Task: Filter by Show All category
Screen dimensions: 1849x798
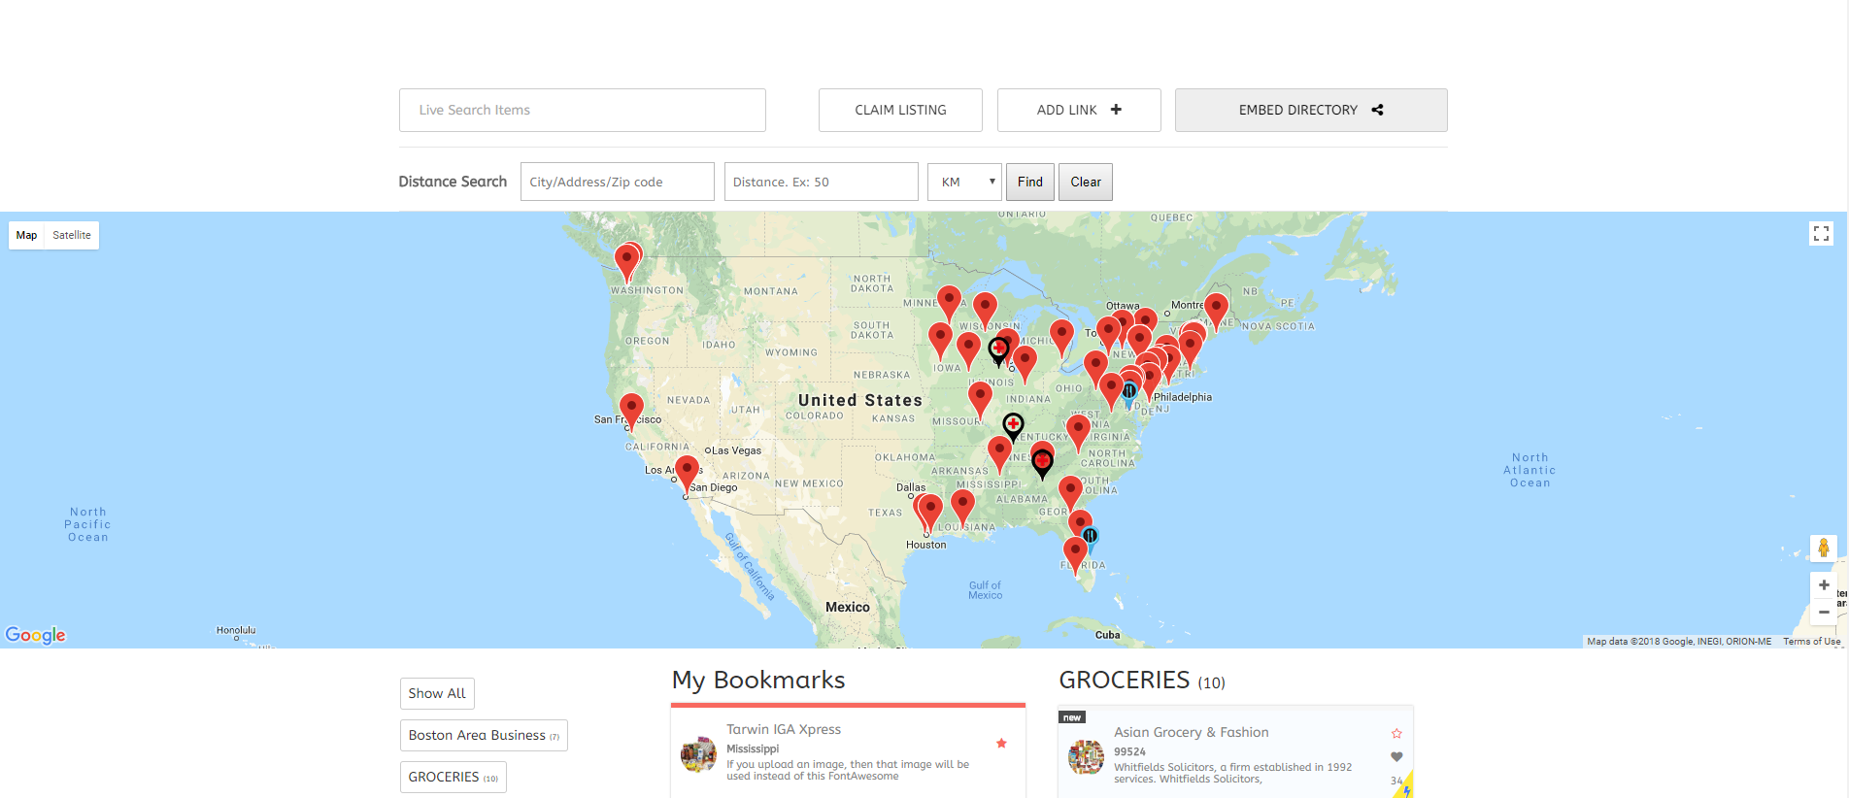Action: tap(437, 693)
